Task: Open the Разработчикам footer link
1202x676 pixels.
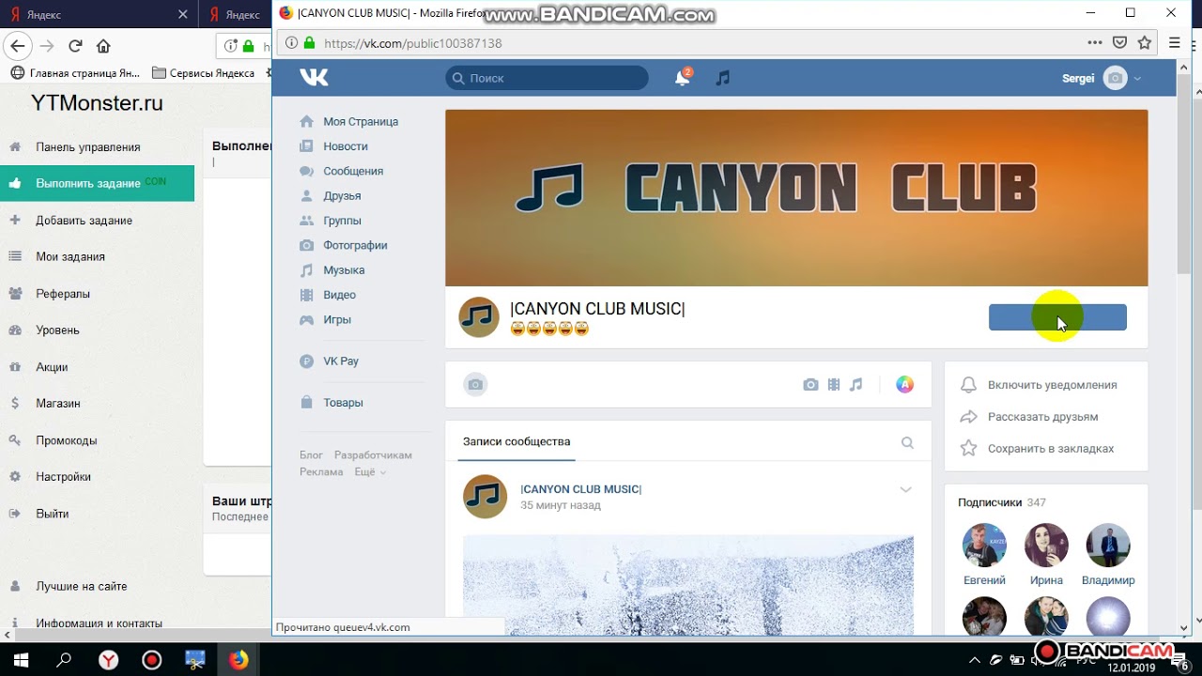Action: [373, 455]
